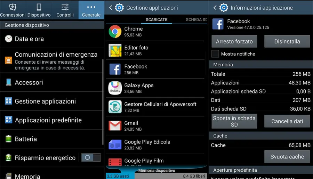The width and height of the screenshot is (313, 179).
Task: Open Applicazioni predefinite setting
Action: click(51, 120)
